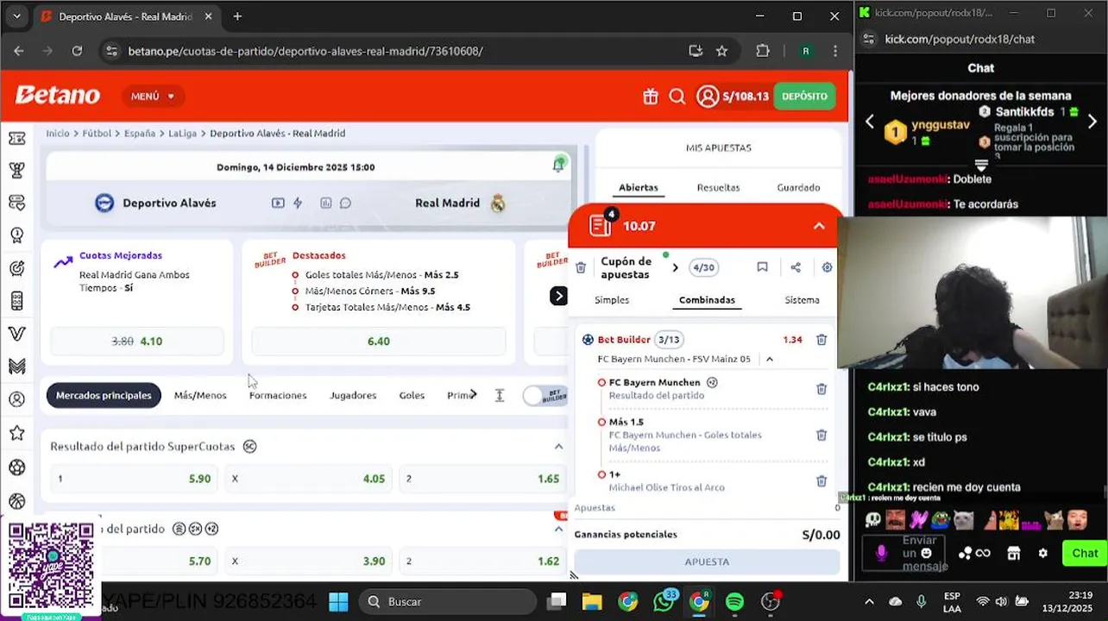1108x621 pixels.
Task: Collapse Resultado del partido SuperCuotas section
Action: pos(558,447)
